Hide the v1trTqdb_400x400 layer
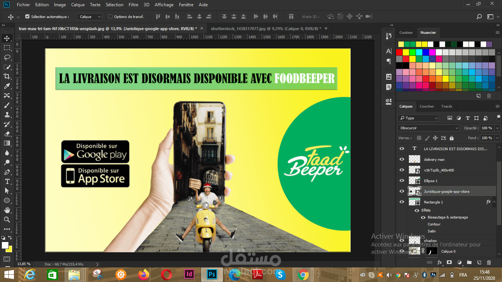Screen dimensions: 502x282 click(402, 170)
